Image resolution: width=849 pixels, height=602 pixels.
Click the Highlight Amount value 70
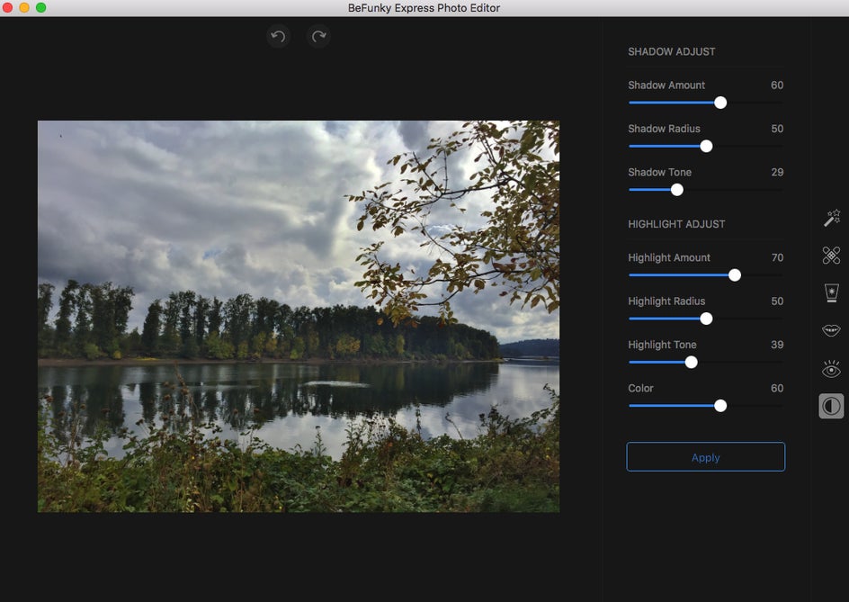777,258
